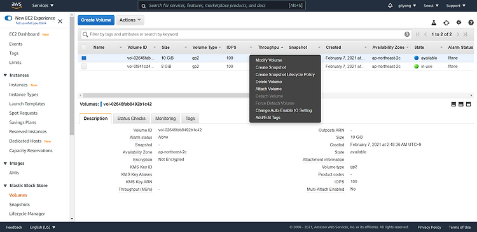Open the notifications bell icon
Screen dimensions: 477x232
pos(391,6)
